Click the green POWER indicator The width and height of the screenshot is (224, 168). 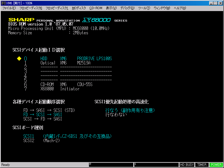pos(216,165)
